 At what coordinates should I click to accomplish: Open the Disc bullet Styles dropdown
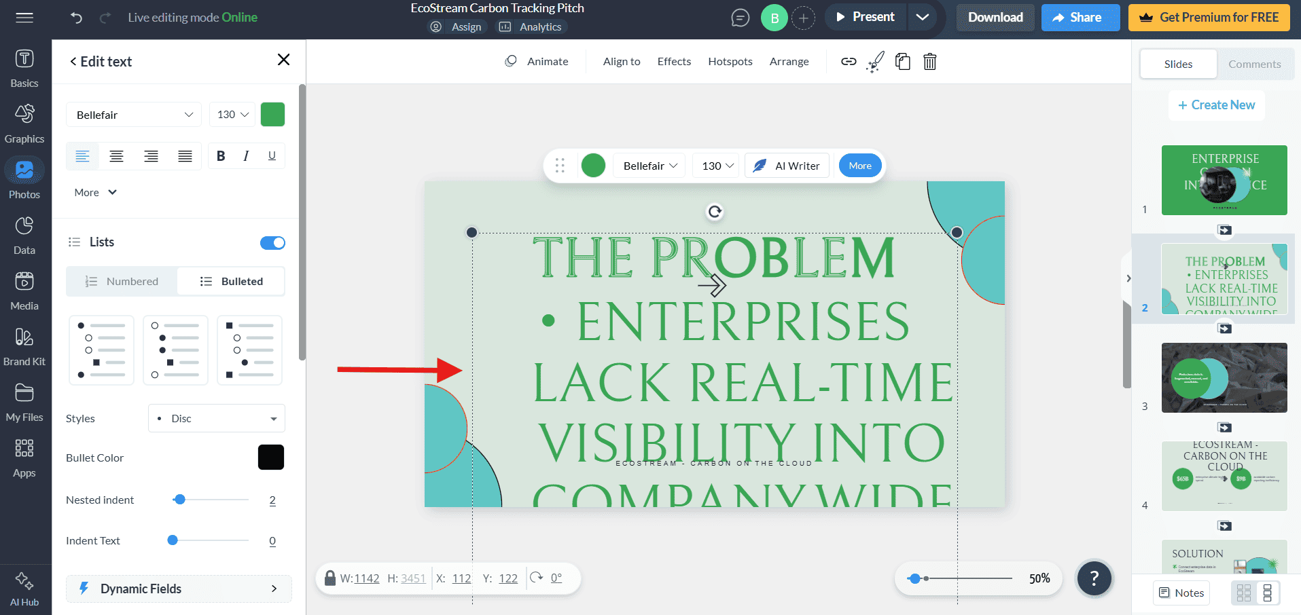217,418
